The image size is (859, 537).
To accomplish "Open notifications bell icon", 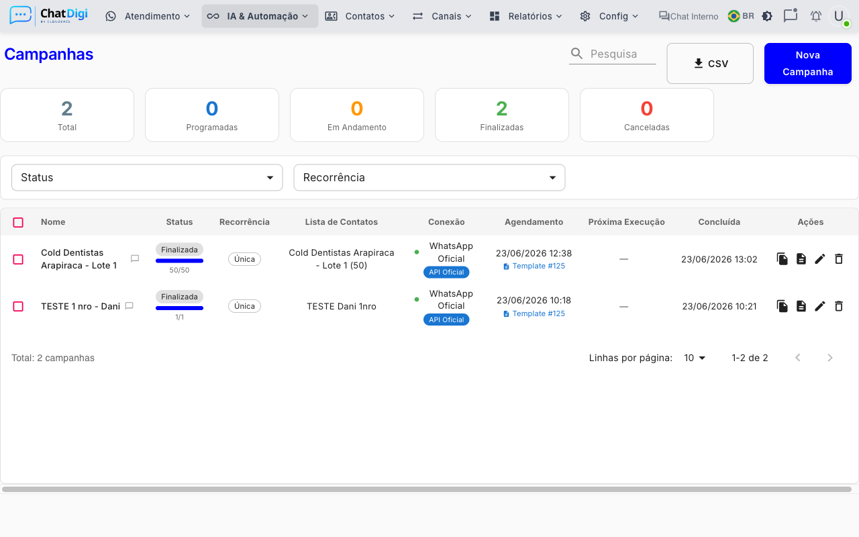I will 816,16.
